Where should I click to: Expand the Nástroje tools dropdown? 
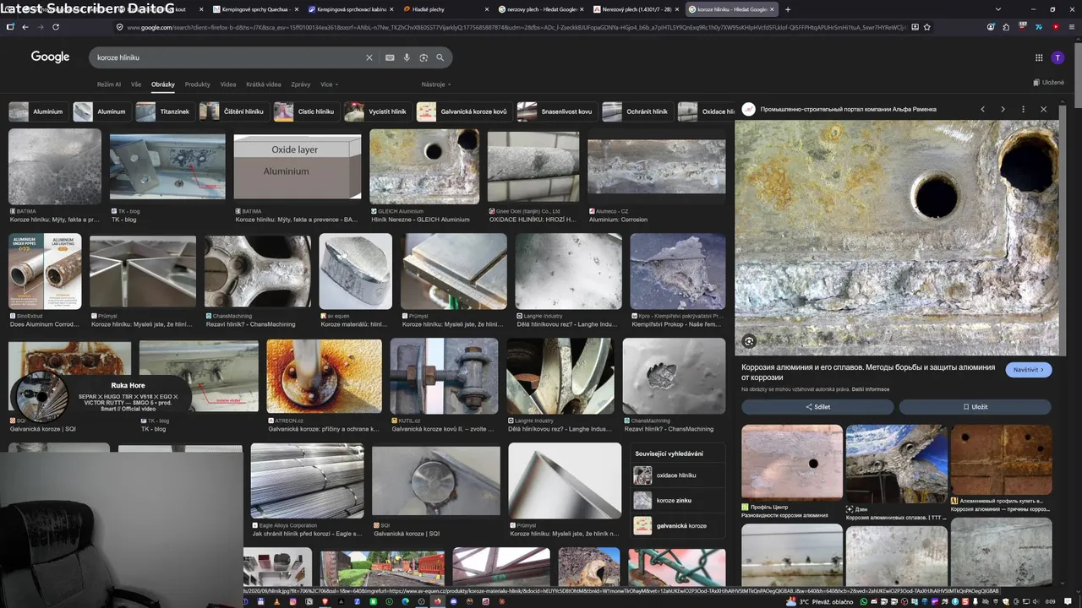pos(436,84)
